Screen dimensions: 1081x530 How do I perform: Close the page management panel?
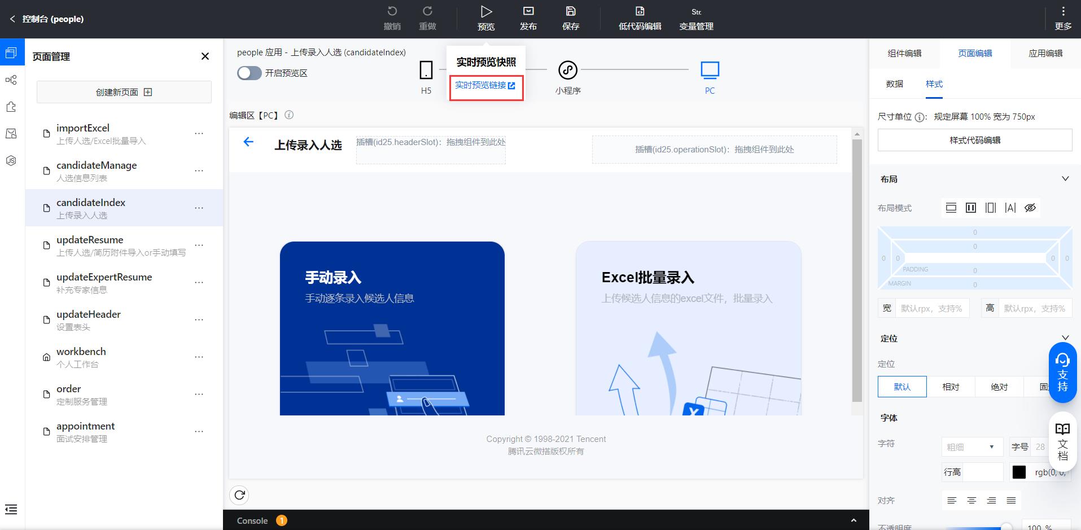click(205, 56)
